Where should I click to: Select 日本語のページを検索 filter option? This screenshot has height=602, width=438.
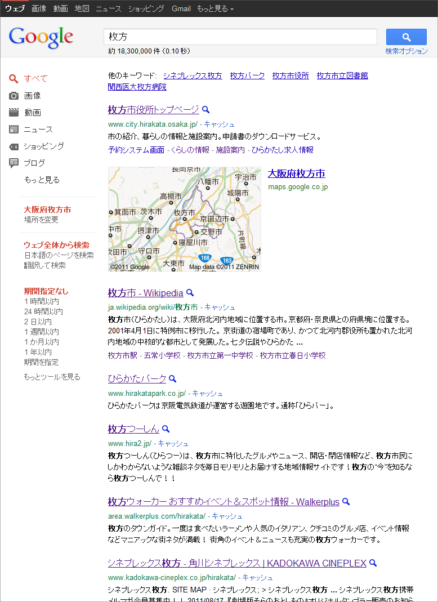click(x=59, y=255)
